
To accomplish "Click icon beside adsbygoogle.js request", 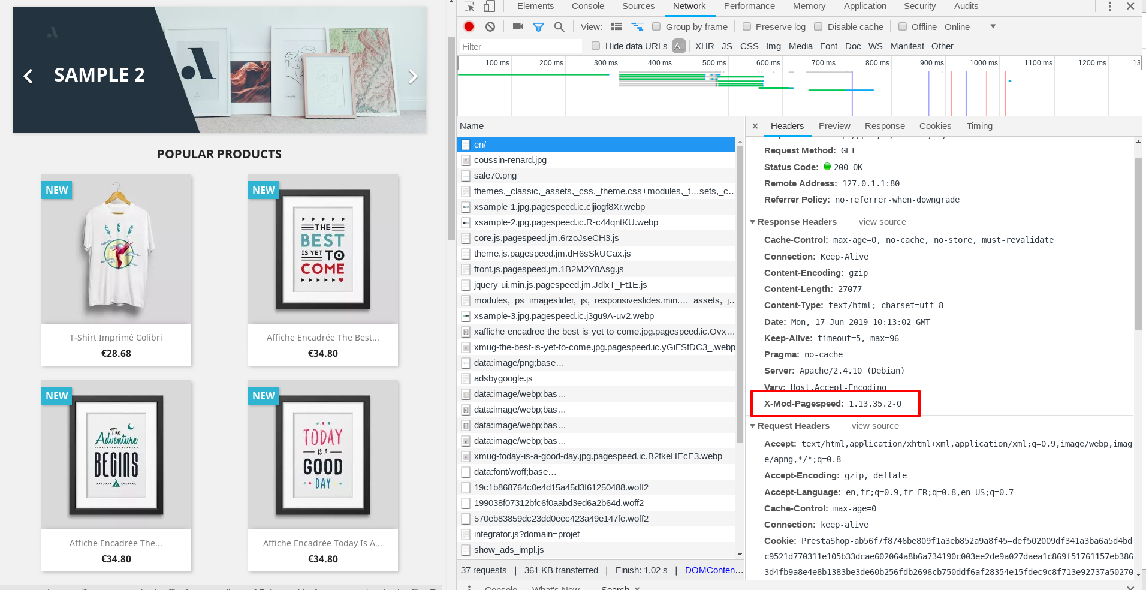I will [x=466, y=378].
